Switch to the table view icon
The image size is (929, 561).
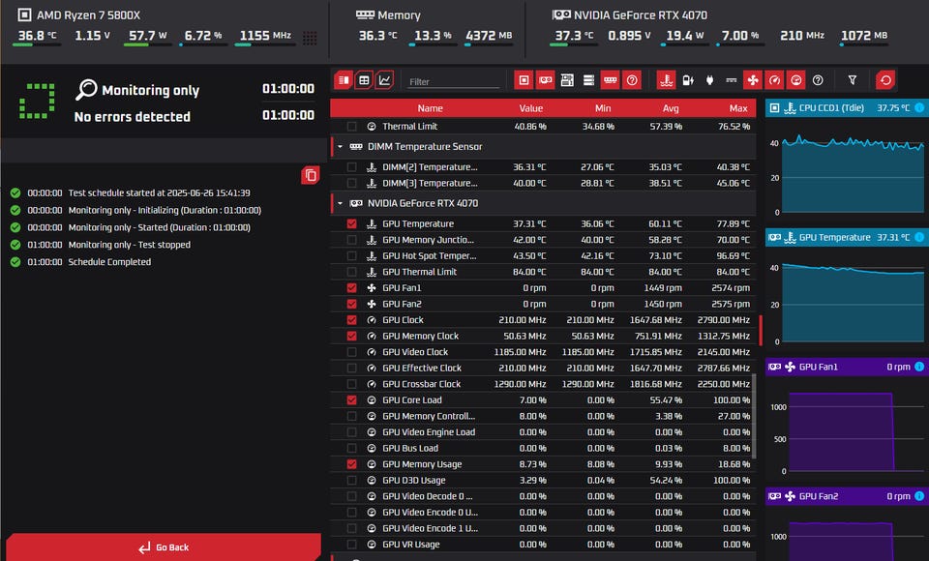(364, 80)
